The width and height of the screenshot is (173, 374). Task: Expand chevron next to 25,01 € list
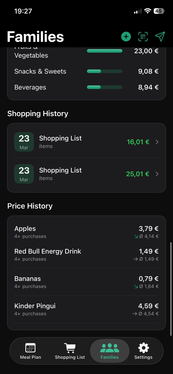[x=157, y=174]
